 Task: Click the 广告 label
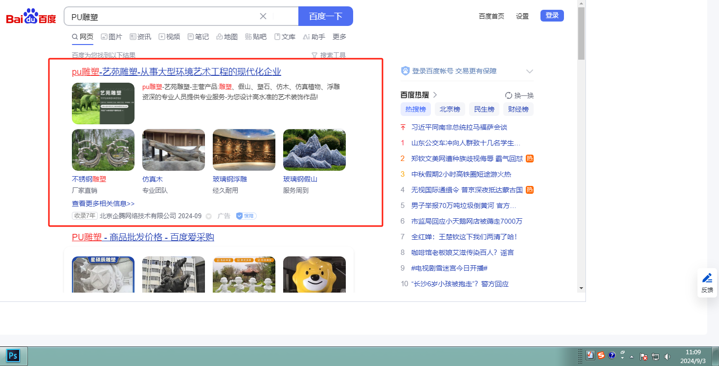tap(224, 216)
